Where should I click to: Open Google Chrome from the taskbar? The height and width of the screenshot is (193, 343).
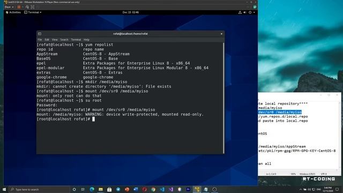pyautogui.click(x=153, y=189)
